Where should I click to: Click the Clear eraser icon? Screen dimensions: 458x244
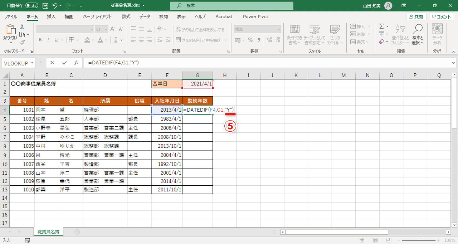coord(381,42)
